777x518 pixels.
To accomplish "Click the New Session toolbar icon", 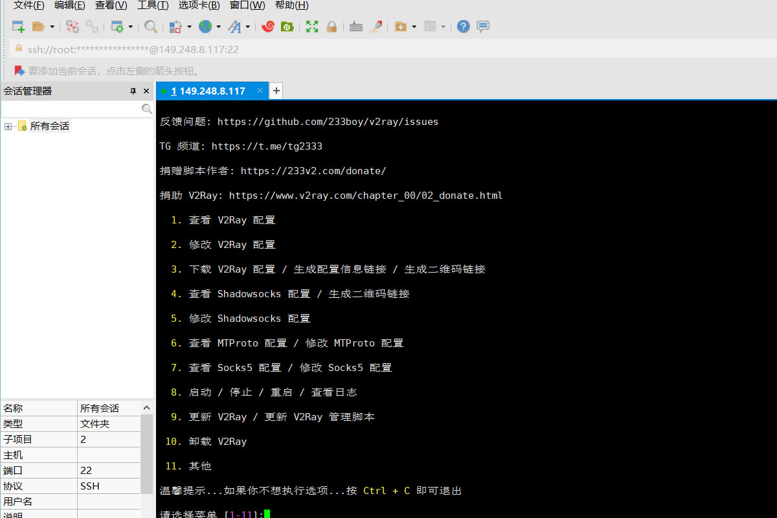I will (x=18, y=27).
